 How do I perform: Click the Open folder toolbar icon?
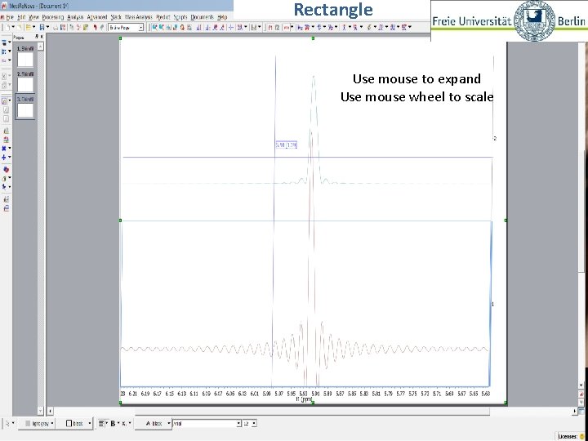point(28,28)
